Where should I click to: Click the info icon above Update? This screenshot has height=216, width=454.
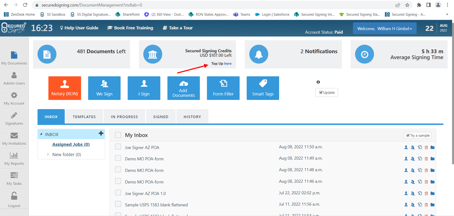[318, 82]
